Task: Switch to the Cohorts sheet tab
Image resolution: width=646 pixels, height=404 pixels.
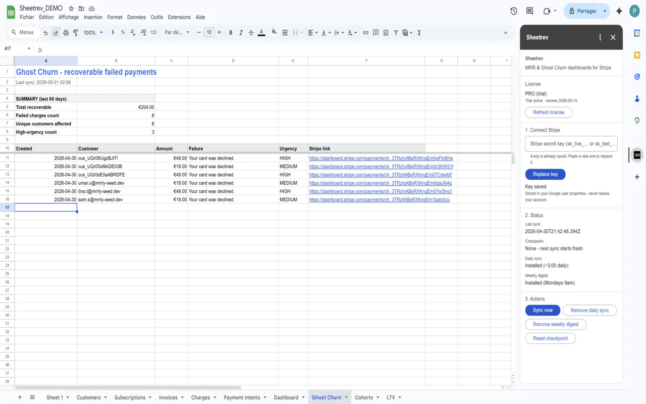Action: [364, 397]
